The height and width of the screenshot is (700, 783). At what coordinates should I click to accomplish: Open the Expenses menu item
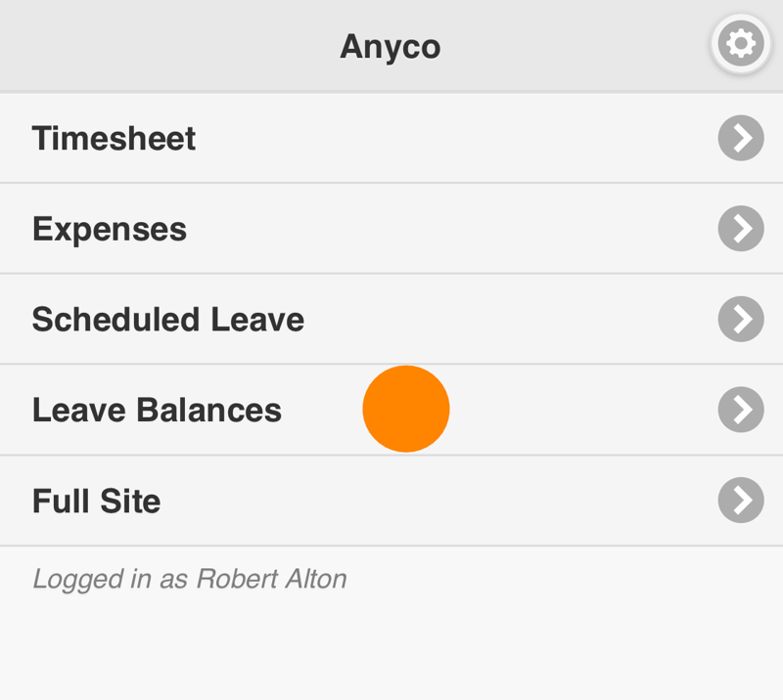tap(110, 229)
